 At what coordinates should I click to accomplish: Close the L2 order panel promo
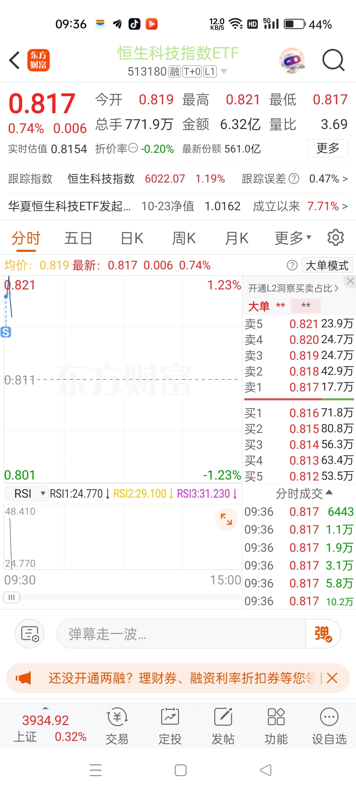pos(350,281)
